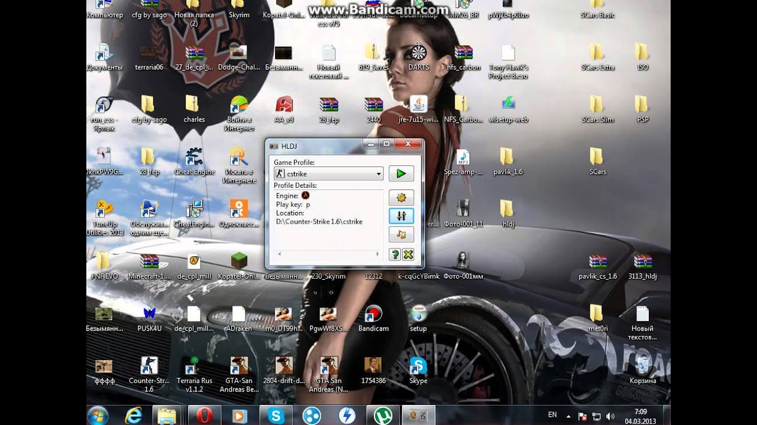
Task: Select Minecraft-1... archive icon
Action: [x=149, y=266]
